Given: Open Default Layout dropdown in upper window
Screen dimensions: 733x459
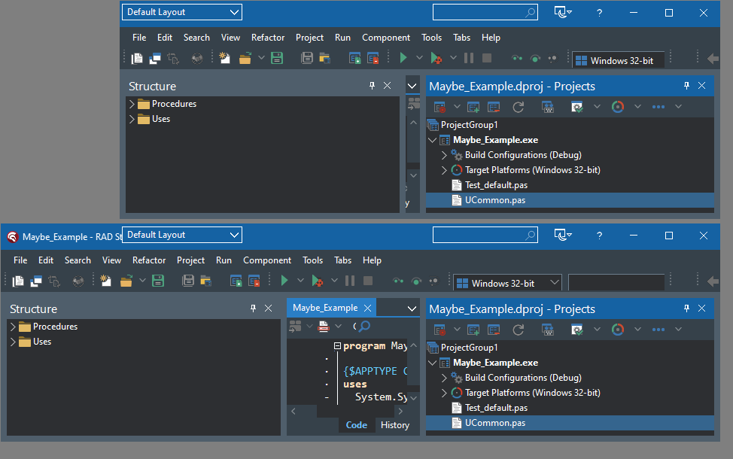Looking at the screenshot, I should click(182, 12).
